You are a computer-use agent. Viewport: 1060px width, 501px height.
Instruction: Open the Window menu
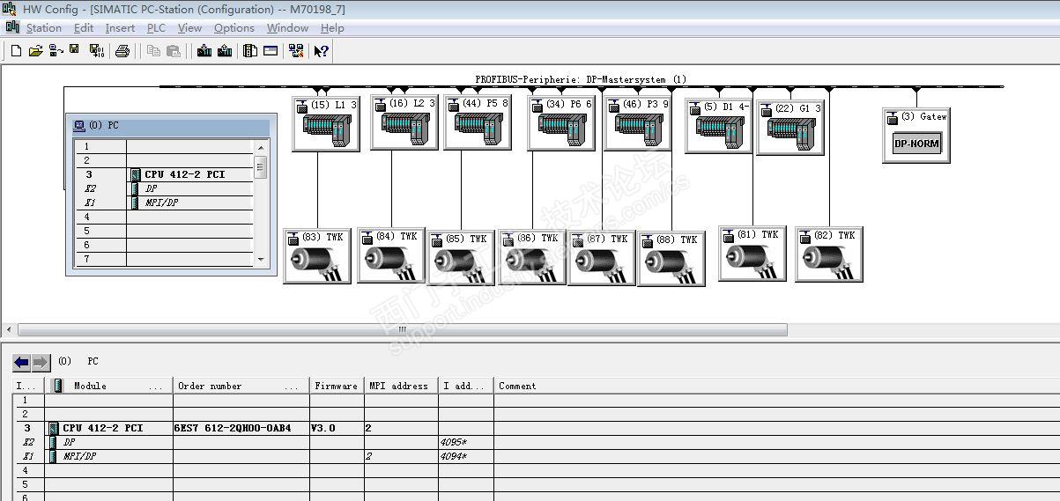point(288,28)
